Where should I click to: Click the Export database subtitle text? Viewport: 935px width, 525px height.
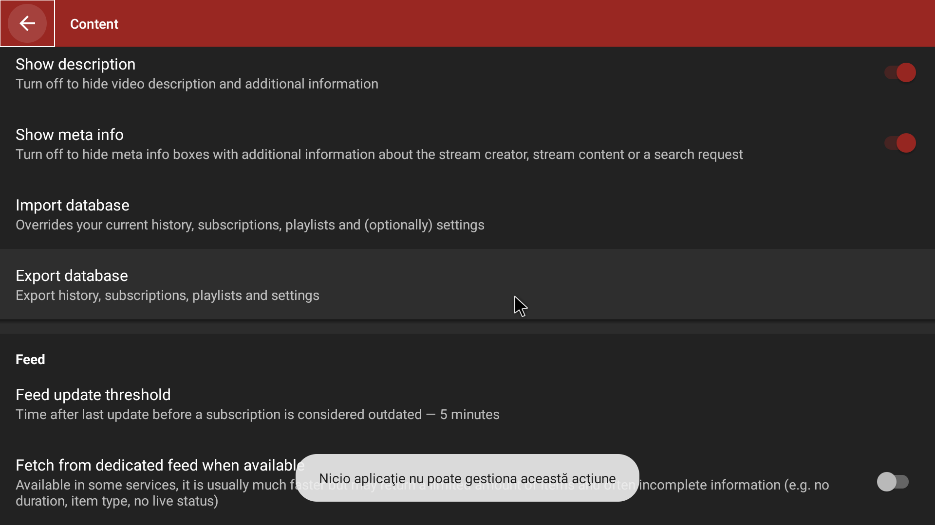coord(167,295)
